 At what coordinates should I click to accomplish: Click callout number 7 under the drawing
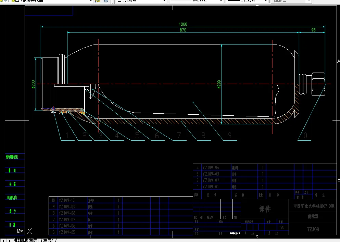(x=179, y=136)
